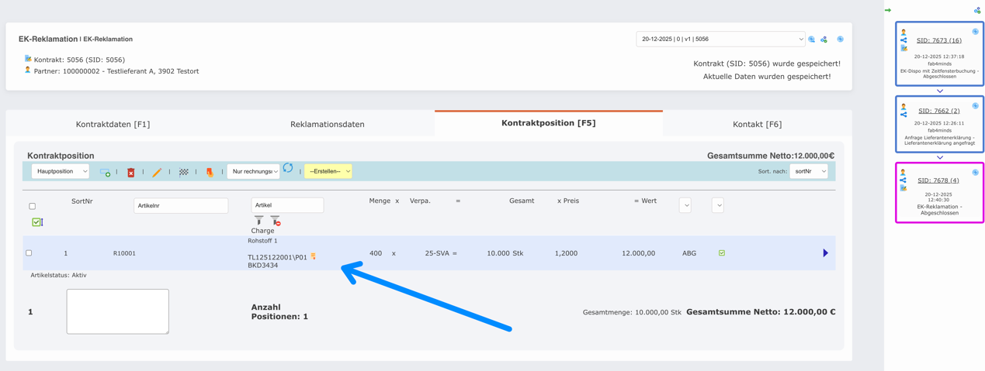This screenshot has height=371, width=985.
Task: Click the edit note icon in SID 7673 card
Action: click(903, 48)
